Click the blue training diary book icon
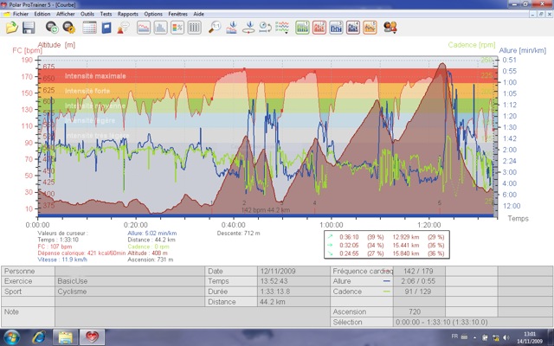Image resolution: width=554 pixels, height=346 pixels. pyautogui.click(x=106, y=28)
